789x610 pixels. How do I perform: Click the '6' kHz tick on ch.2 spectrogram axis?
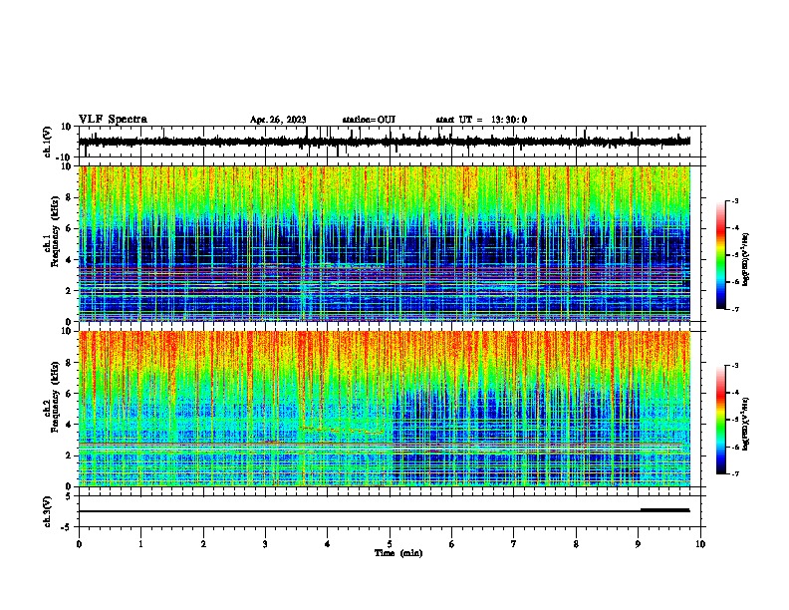70,393
